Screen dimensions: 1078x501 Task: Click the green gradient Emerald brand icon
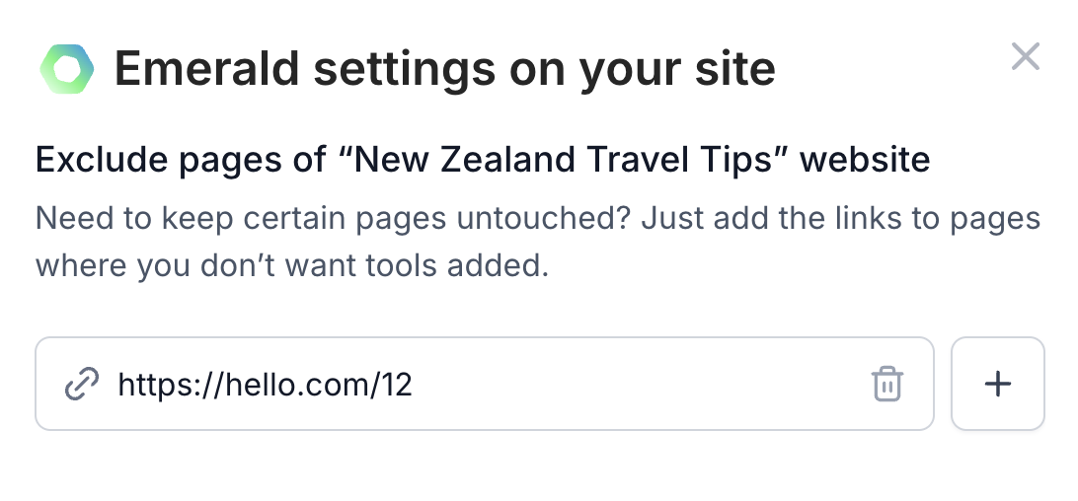pos(67,69)
